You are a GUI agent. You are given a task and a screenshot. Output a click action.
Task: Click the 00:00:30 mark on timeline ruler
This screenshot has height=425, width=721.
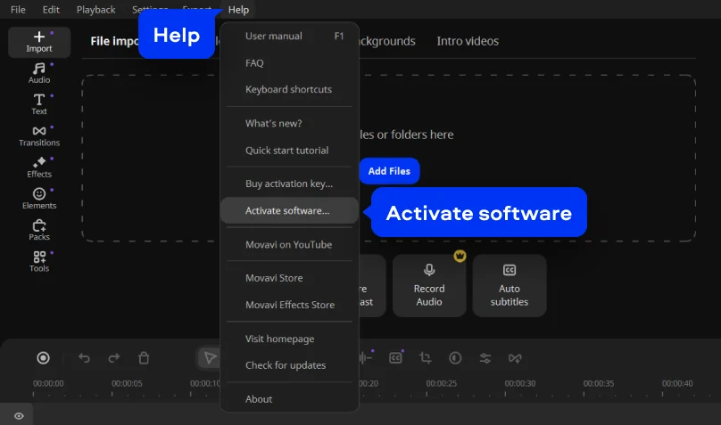tap(520, 384)
